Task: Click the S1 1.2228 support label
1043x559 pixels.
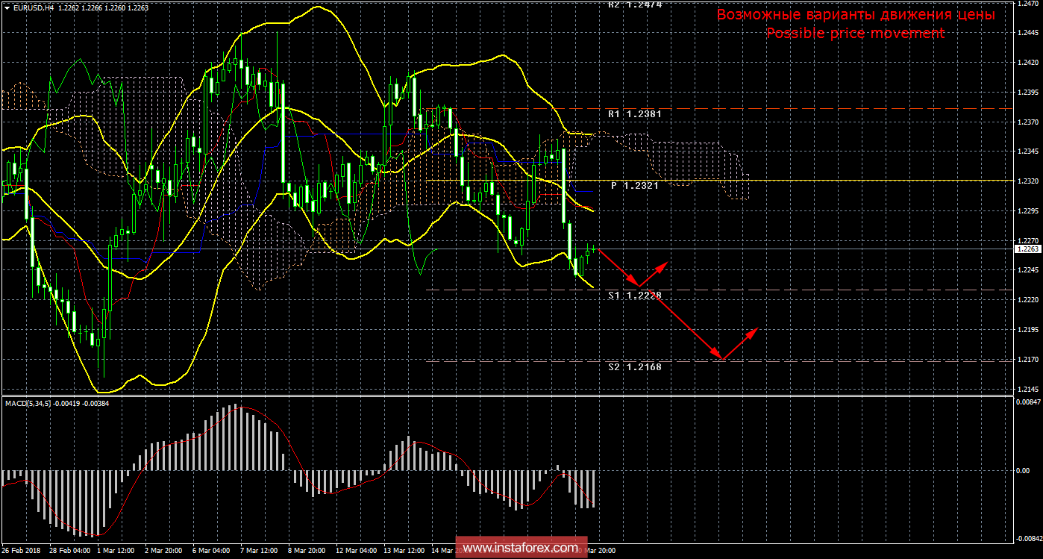Action: 635,296
